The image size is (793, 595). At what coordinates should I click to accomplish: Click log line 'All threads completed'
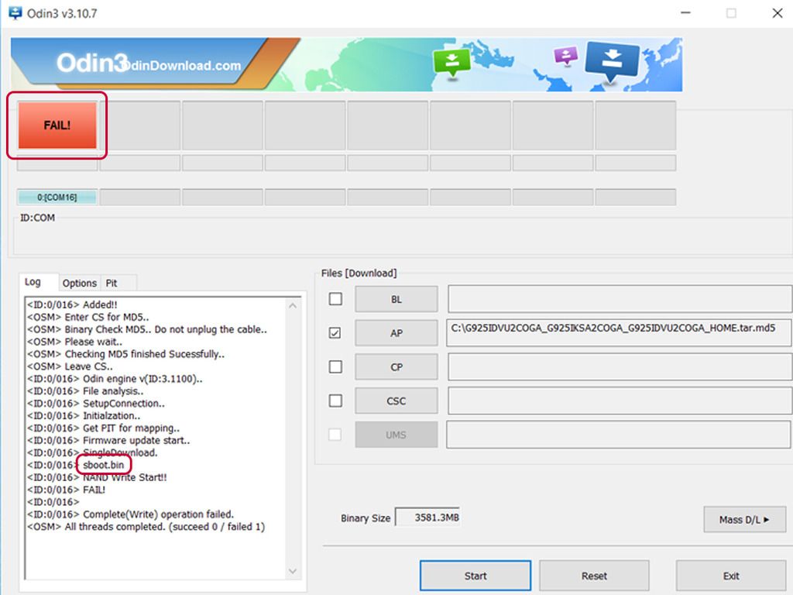pos(116,527)
